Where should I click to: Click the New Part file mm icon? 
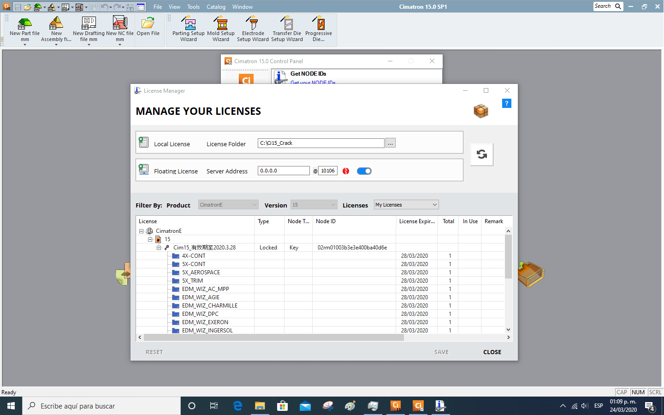coord(24,23)
